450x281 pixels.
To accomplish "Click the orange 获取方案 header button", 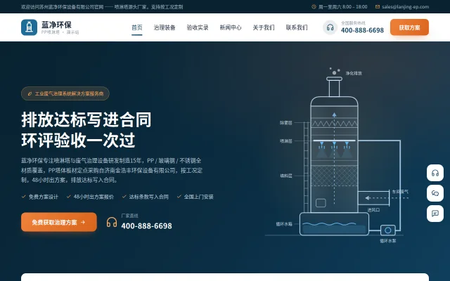I will pos(409,27).
